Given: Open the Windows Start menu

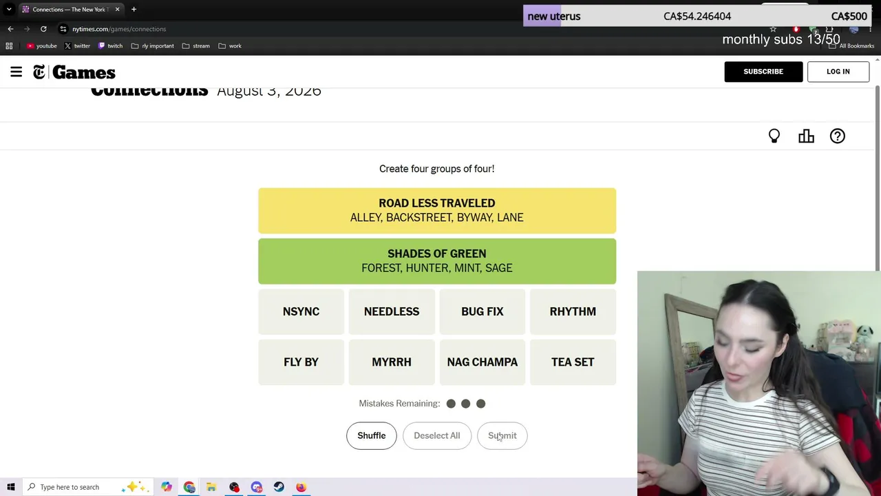Looking at the screenshot, I should pyautogui.click(x=11, y=487).
